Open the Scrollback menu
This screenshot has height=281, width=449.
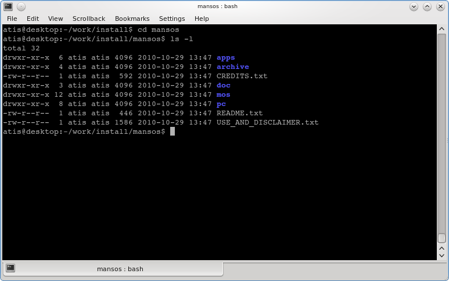tap(89, 19)
